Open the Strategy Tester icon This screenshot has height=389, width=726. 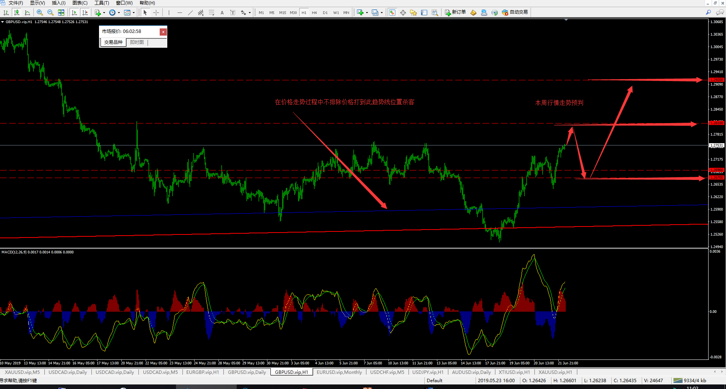[435, 12]
